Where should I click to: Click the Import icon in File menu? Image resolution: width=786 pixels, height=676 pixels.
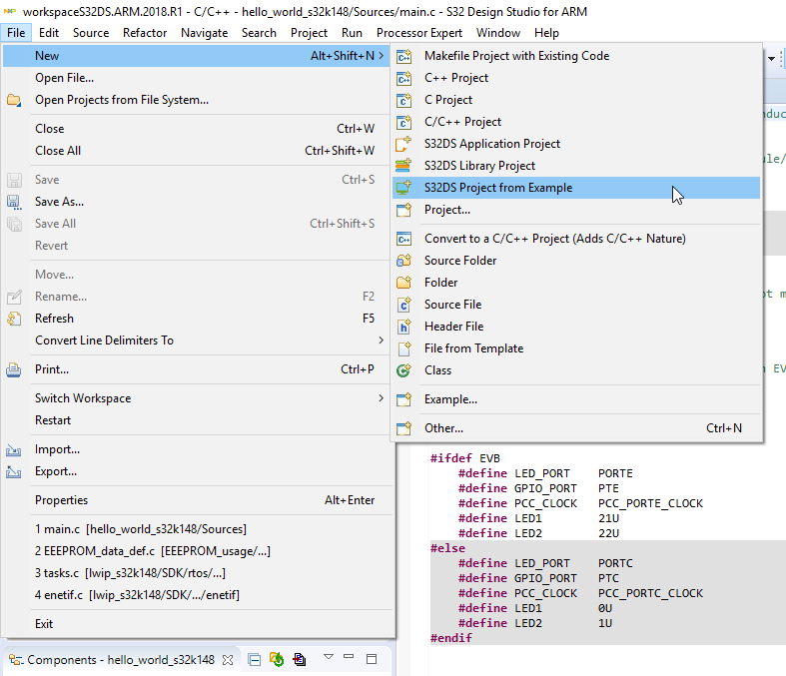click(14, 450)
